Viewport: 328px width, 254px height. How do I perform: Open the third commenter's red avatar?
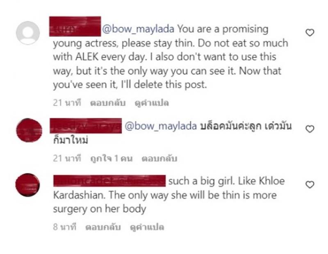pyautogui.click(x=27, y=185)
